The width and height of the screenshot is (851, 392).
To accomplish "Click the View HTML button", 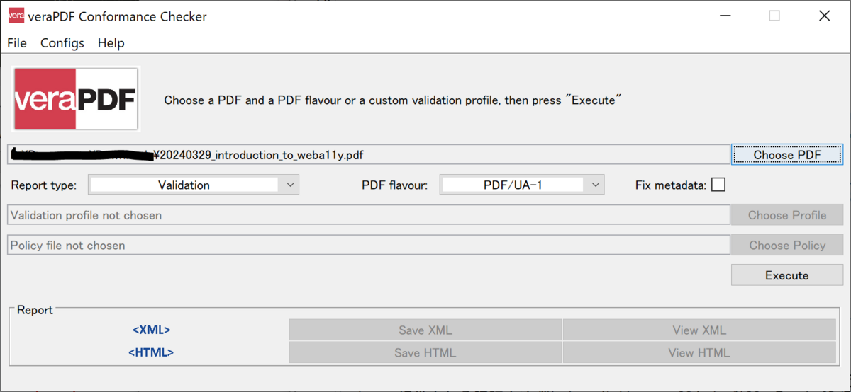I will tap(699, 353).
